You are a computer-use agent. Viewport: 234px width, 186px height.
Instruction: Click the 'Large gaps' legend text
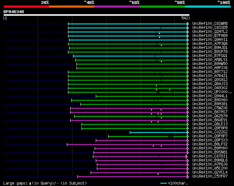pos(15,183)
